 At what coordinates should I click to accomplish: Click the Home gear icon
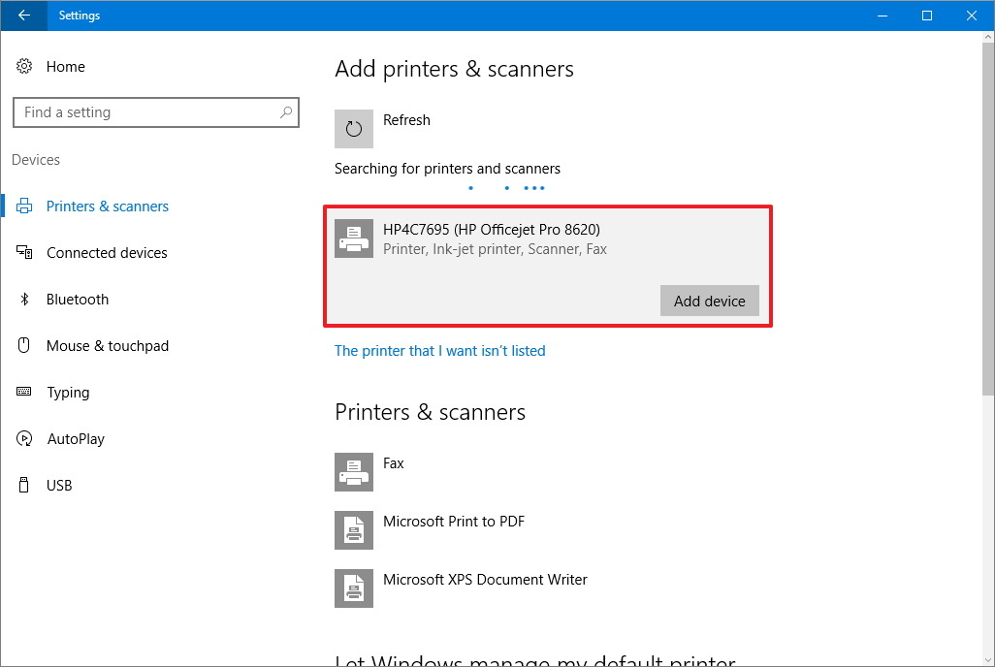23,66
